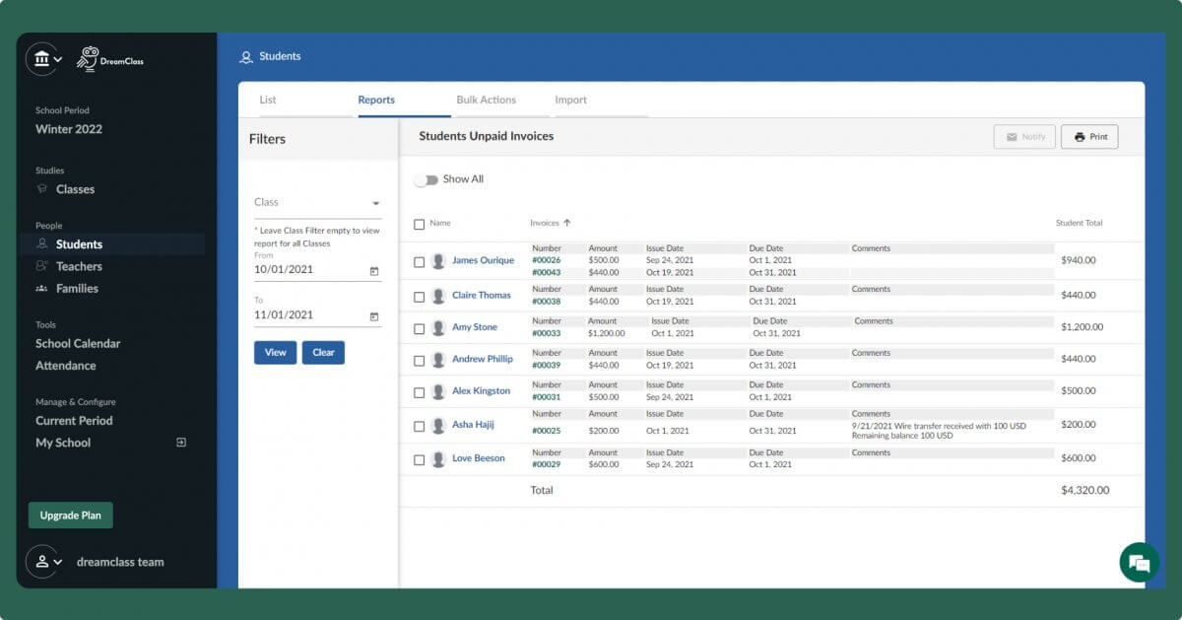Screen dimensions: 1182x620
Task: Expand the school period chevron at top left
Action: coord(56,58)
